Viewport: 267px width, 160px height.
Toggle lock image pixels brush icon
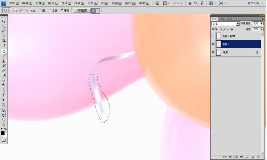point(224,29)
